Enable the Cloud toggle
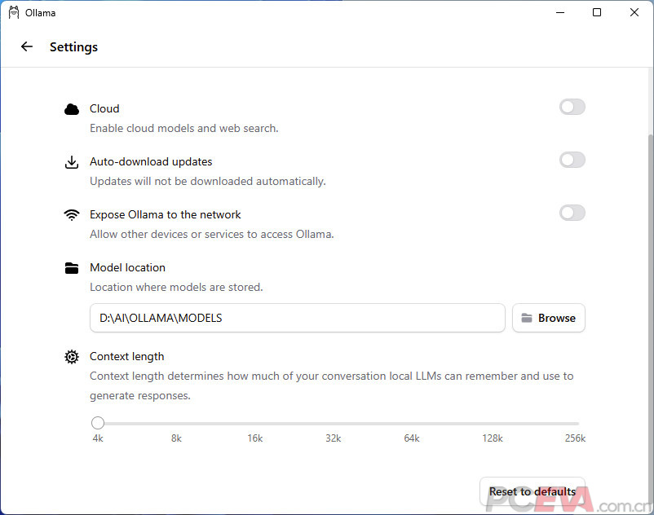Viewport: 654px width, 515px height. pos(572,107)
